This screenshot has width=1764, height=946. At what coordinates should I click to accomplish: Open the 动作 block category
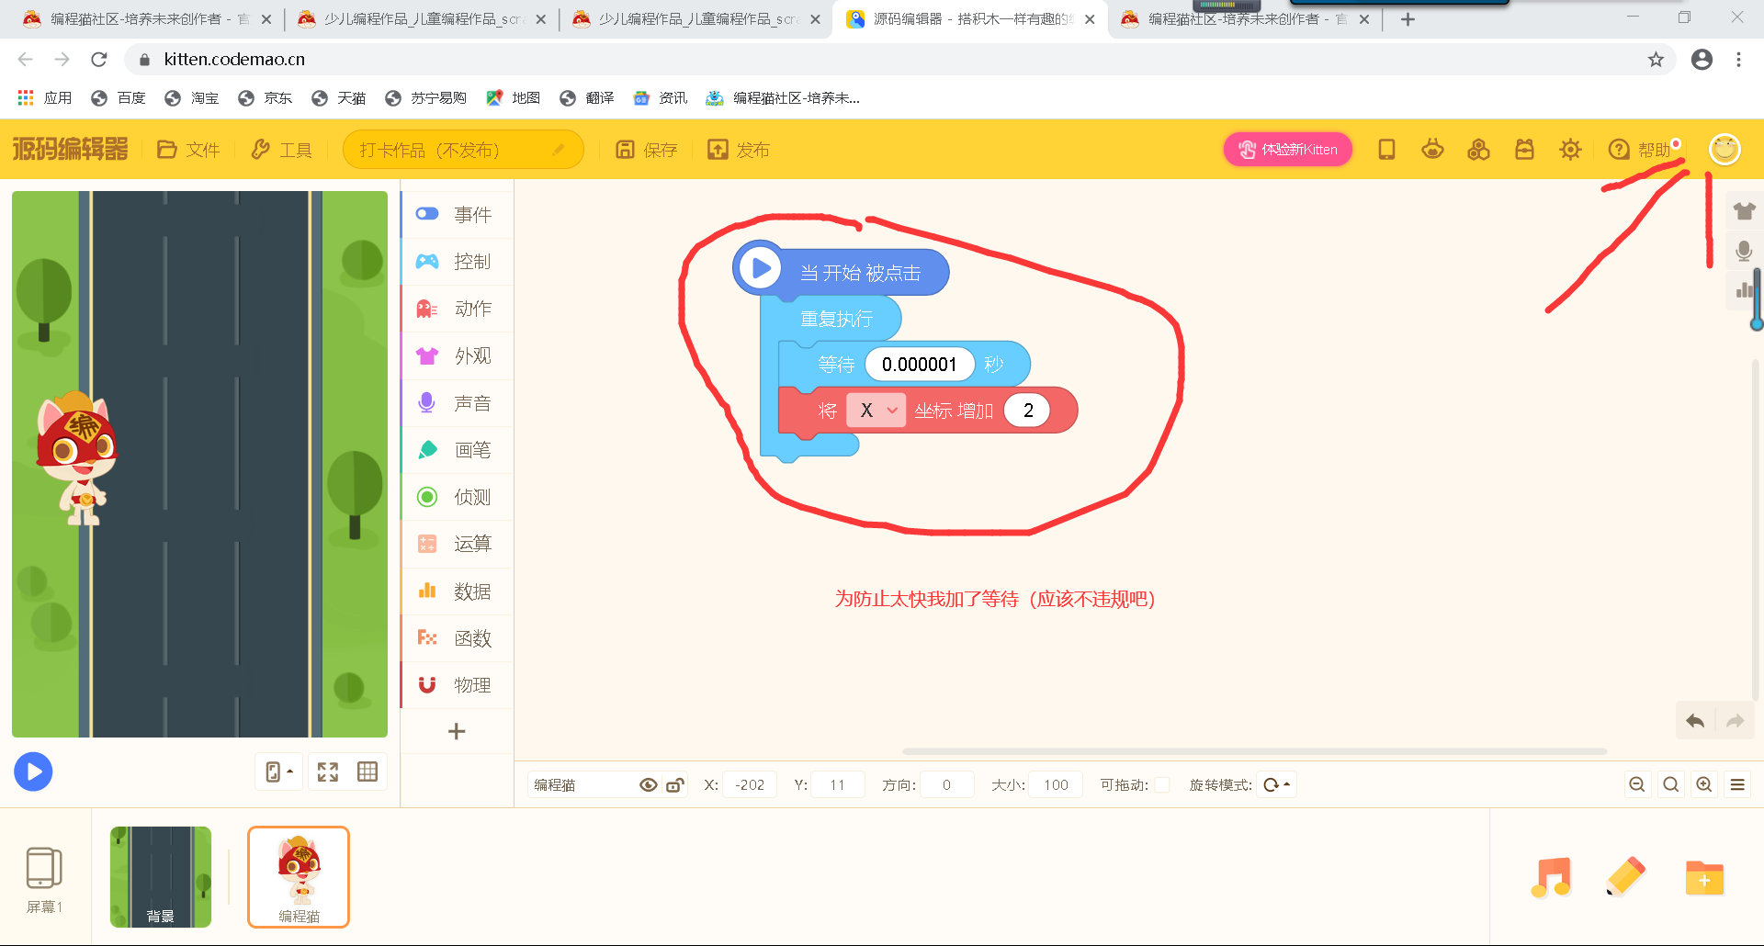pos(457,309)
